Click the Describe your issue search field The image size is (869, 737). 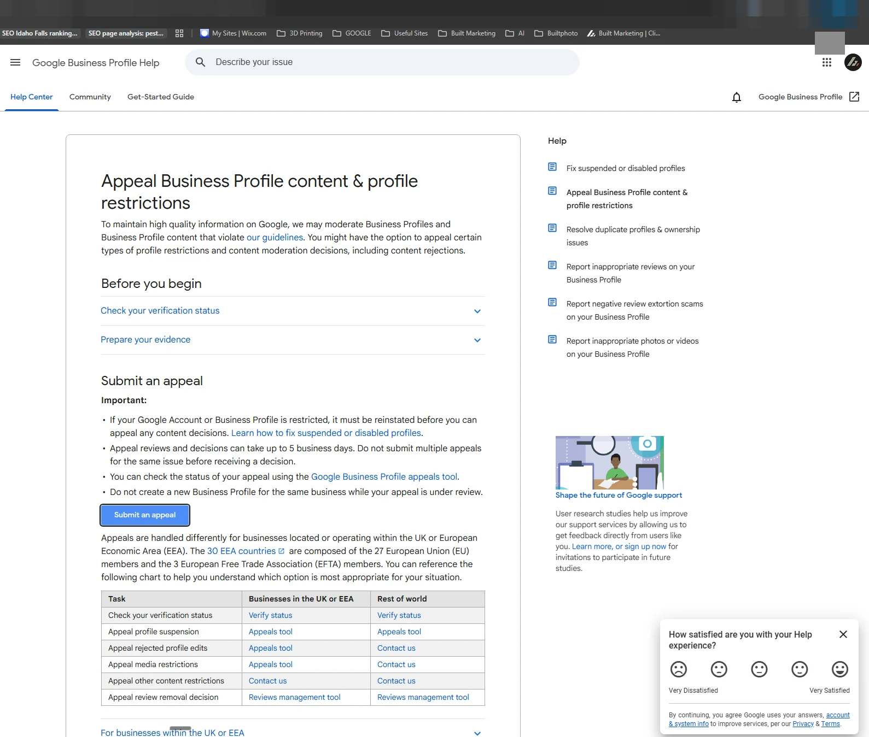(x=383, y=62)
